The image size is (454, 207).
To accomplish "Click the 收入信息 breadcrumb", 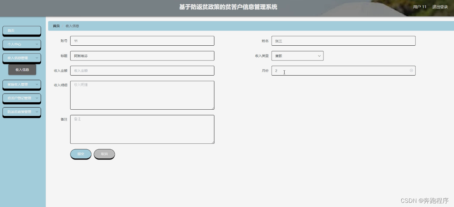I will (72, 26).
